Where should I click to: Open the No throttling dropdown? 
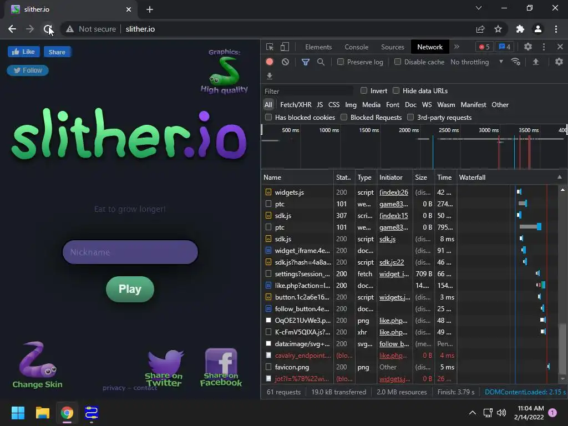[x=476, y=62]
